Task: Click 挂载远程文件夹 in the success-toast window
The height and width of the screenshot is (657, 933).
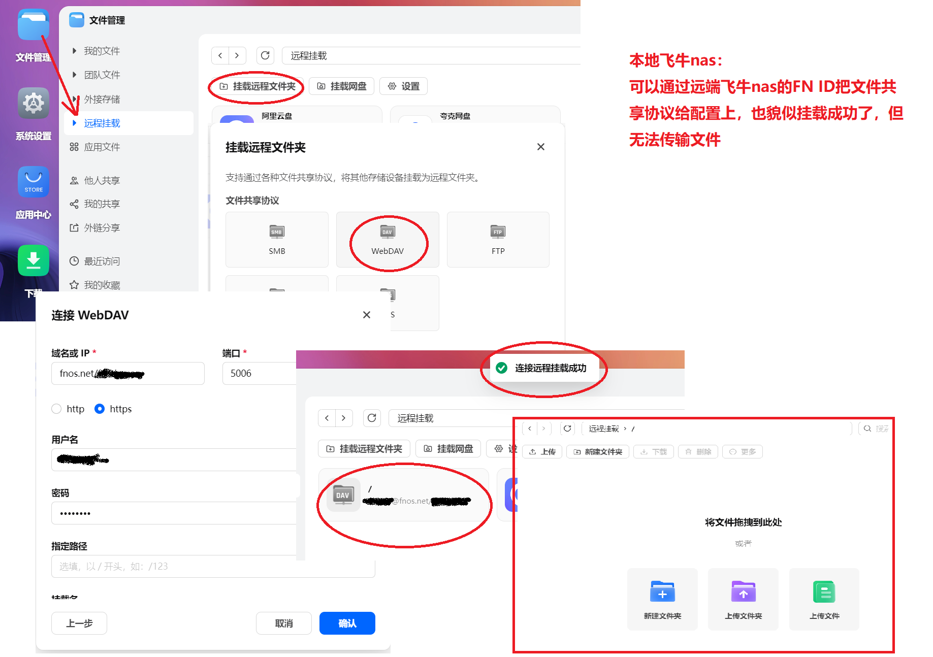Action: [364, 449]
